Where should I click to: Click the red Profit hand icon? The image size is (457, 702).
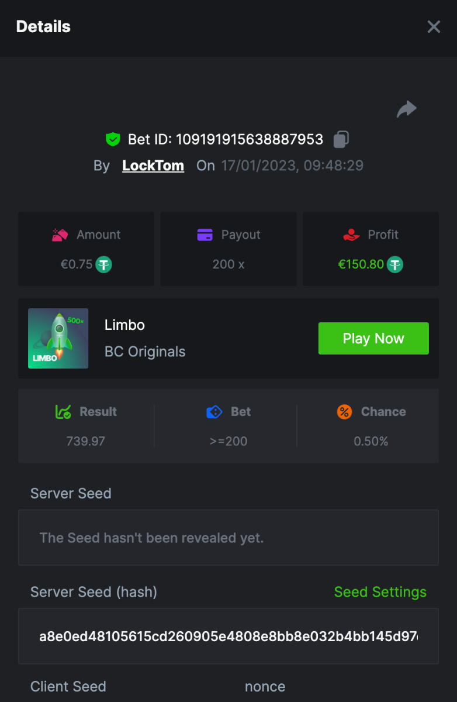pos(351,235)
